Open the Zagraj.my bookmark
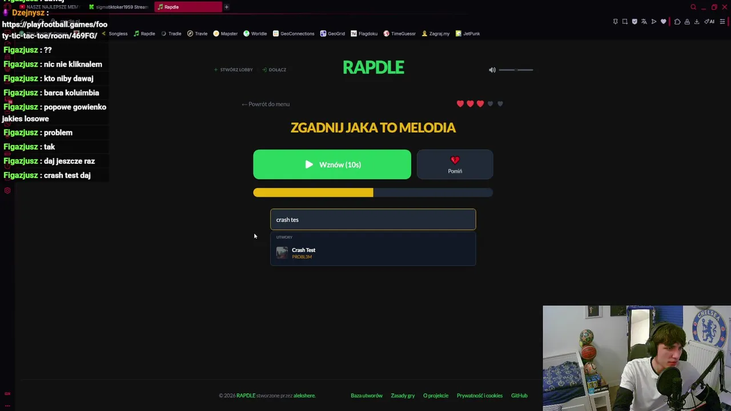Viewport: 731px width, 411px height. pyautogui.click(x=436, y=34)
